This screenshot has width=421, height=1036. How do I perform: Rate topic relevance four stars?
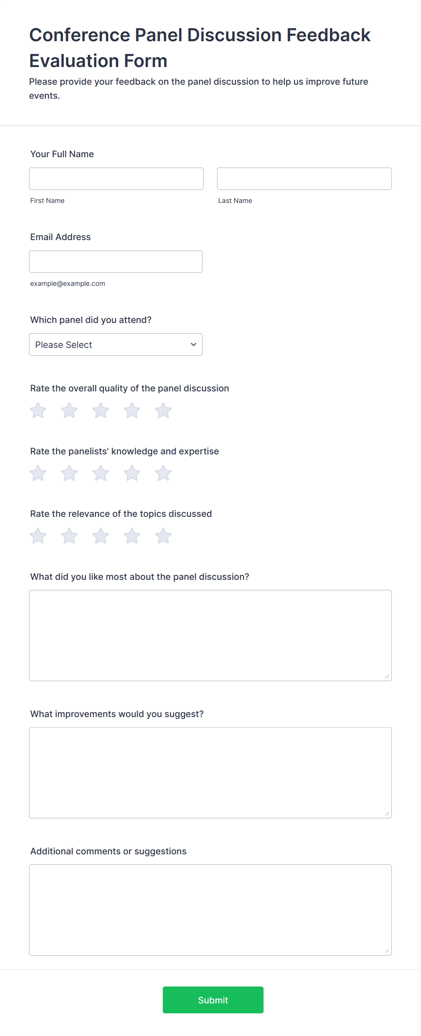point(132,536)
